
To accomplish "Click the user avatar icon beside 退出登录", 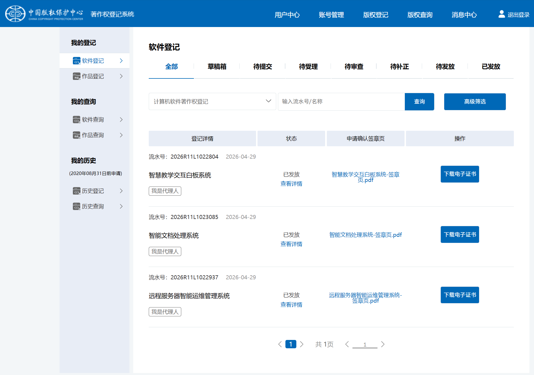I will (x=501, y=14).
